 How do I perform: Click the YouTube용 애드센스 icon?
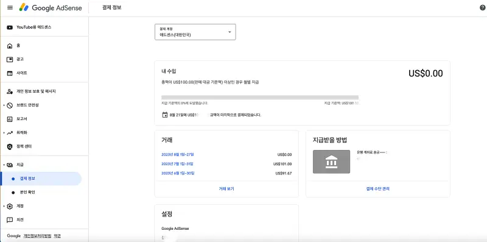[x=10, y=27]
